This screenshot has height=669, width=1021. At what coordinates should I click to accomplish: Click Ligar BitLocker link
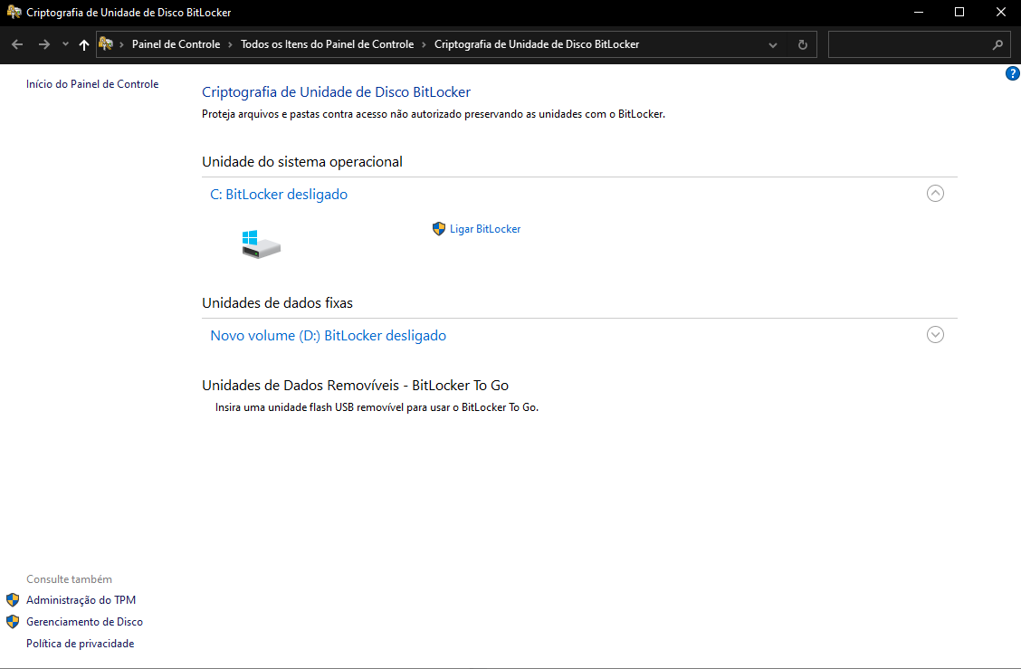485,229
